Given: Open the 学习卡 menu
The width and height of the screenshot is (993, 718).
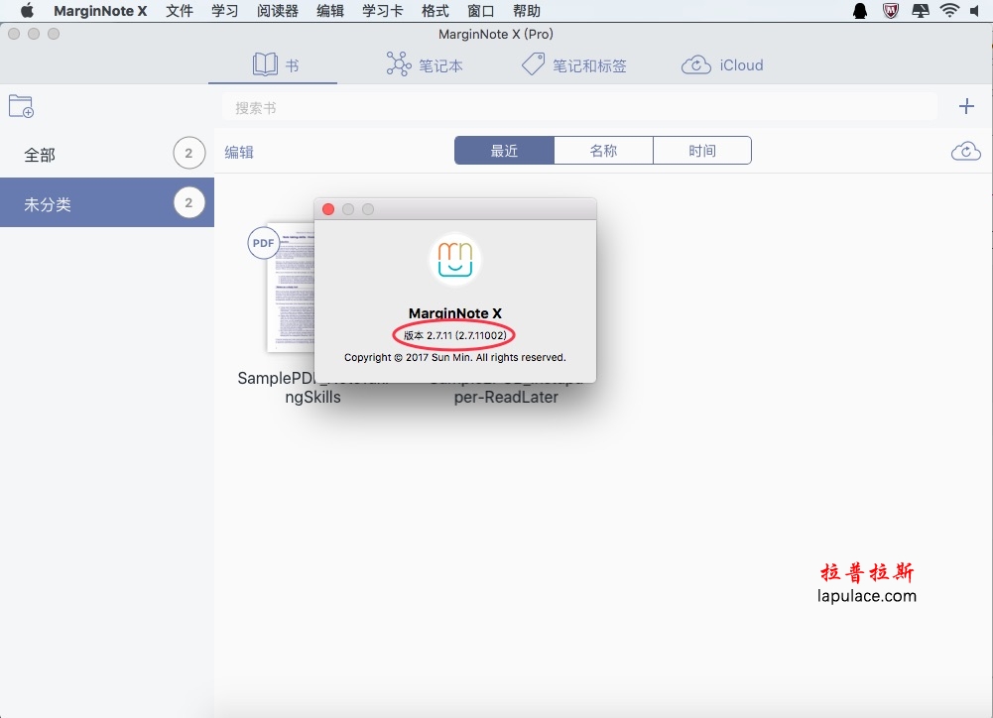Looking at the screenshot, I should tap(382, 11).
